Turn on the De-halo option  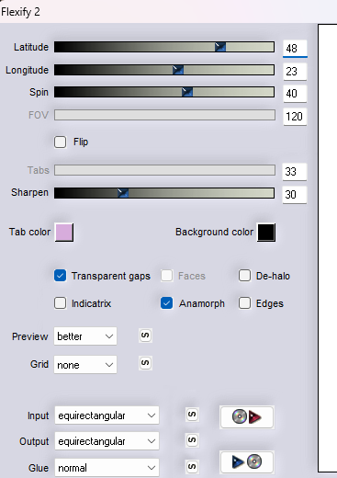point(244,276)
